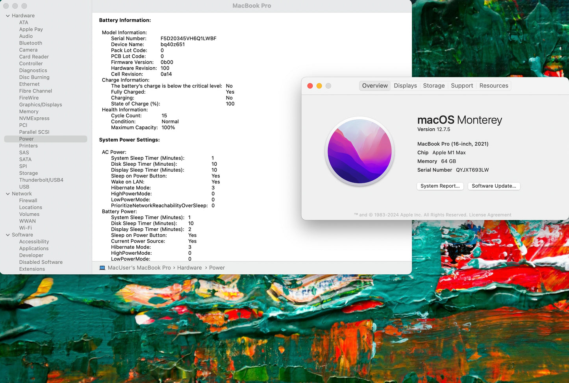
Task: Click the MacBook icon in the path bar
Action: tap(102, 268)
